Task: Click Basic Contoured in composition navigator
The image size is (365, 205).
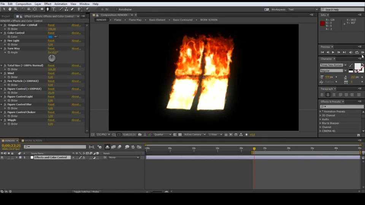Action: pyautogui.click(x=183, y=20)
